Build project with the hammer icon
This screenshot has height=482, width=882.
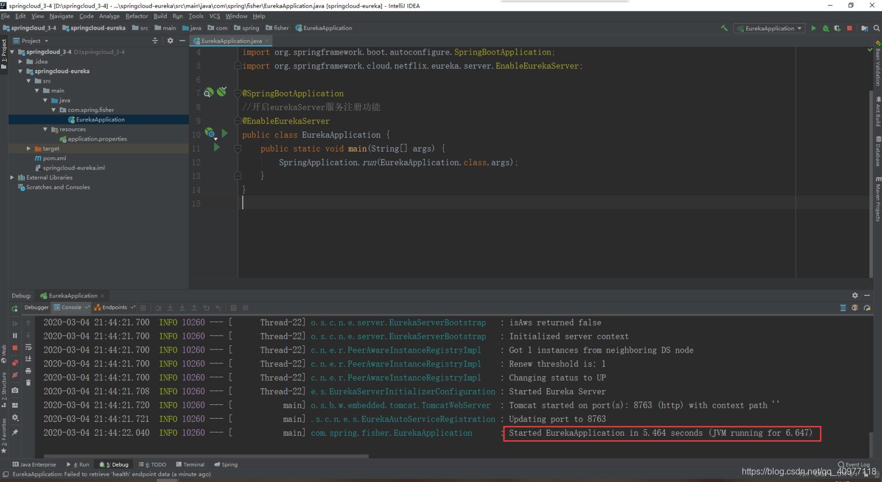click(x=724, y=28)
